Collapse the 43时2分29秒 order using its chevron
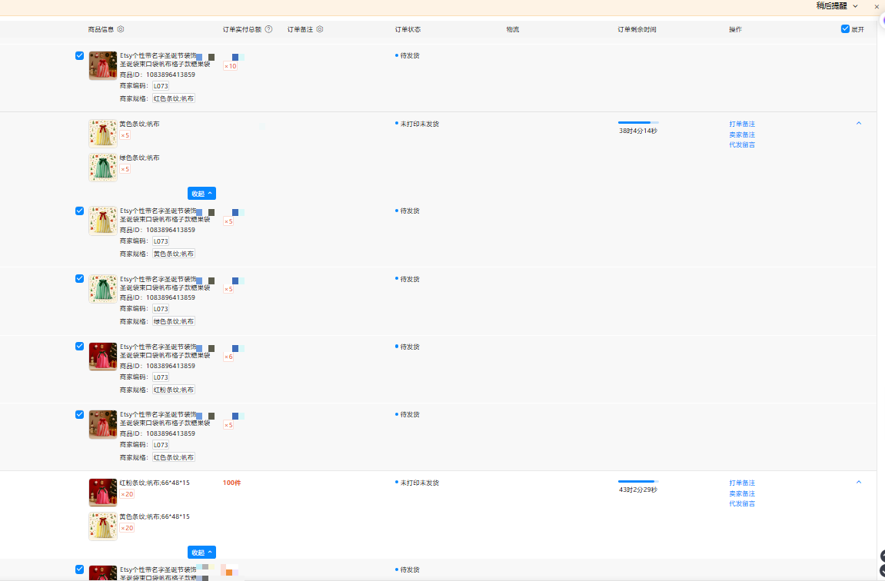The height and width of the screenshot is (581, 885). point(858,482)
